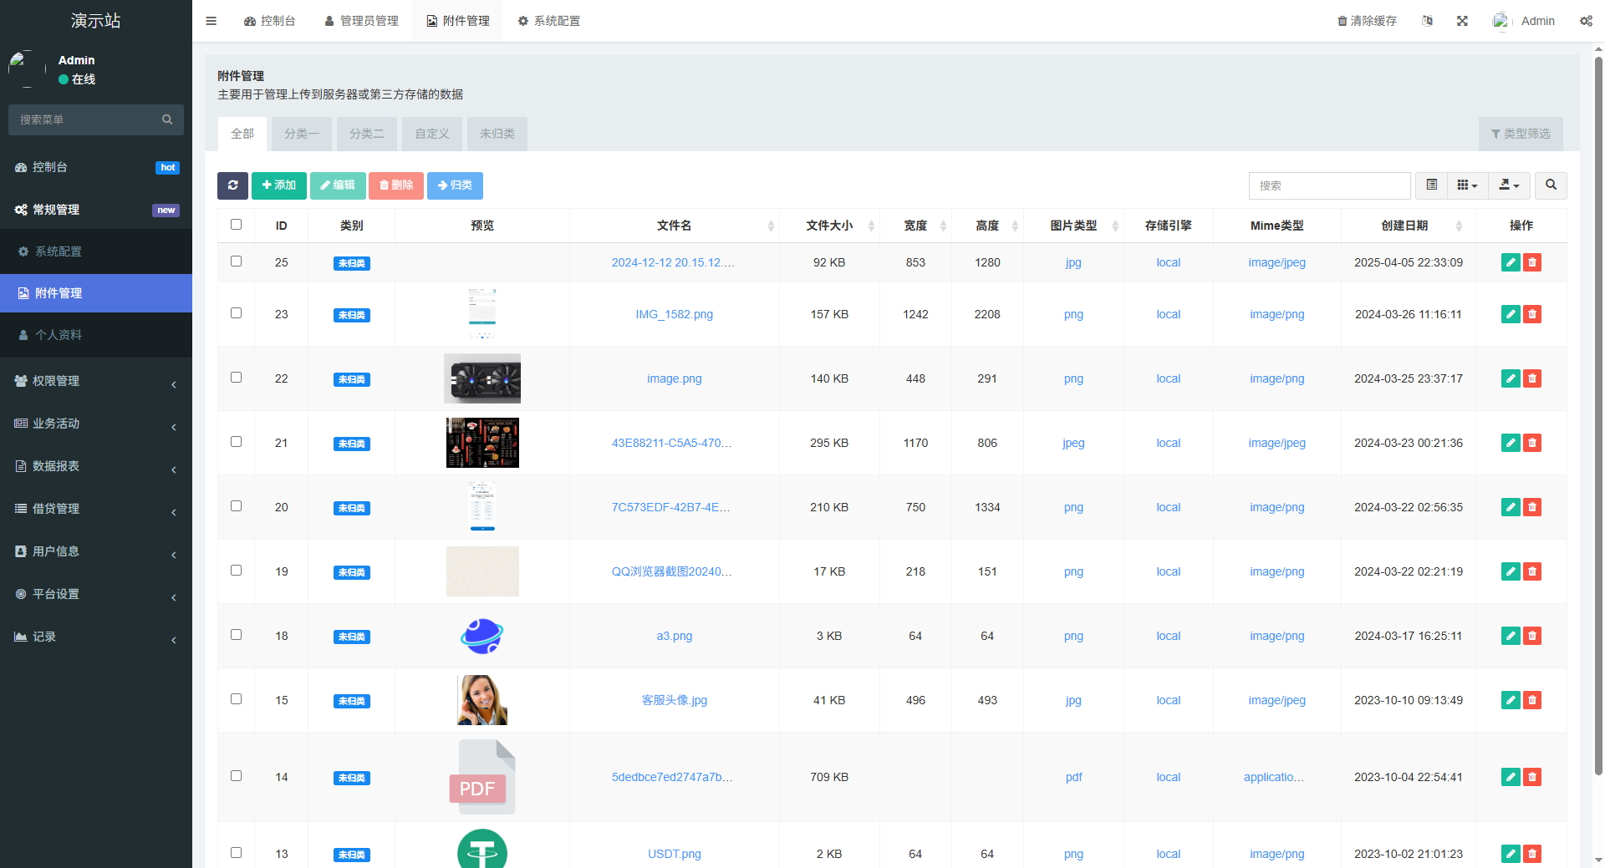Image resolution: width=1605 pixels, height=868 pixels.
Task: Click the 客服头像.jpg thumbnail preview
Action: [x=481, y=699]
